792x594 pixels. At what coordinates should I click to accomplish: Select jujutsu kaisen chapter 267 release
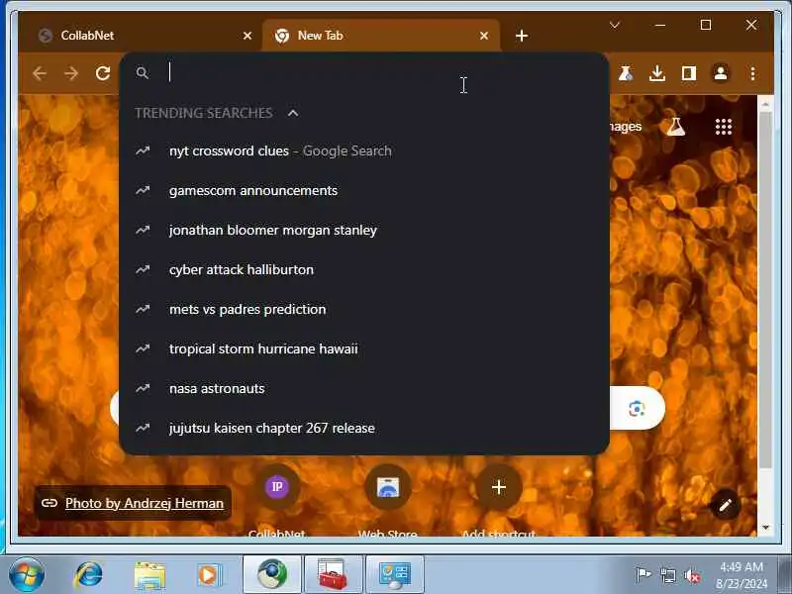tap(363, 428)
